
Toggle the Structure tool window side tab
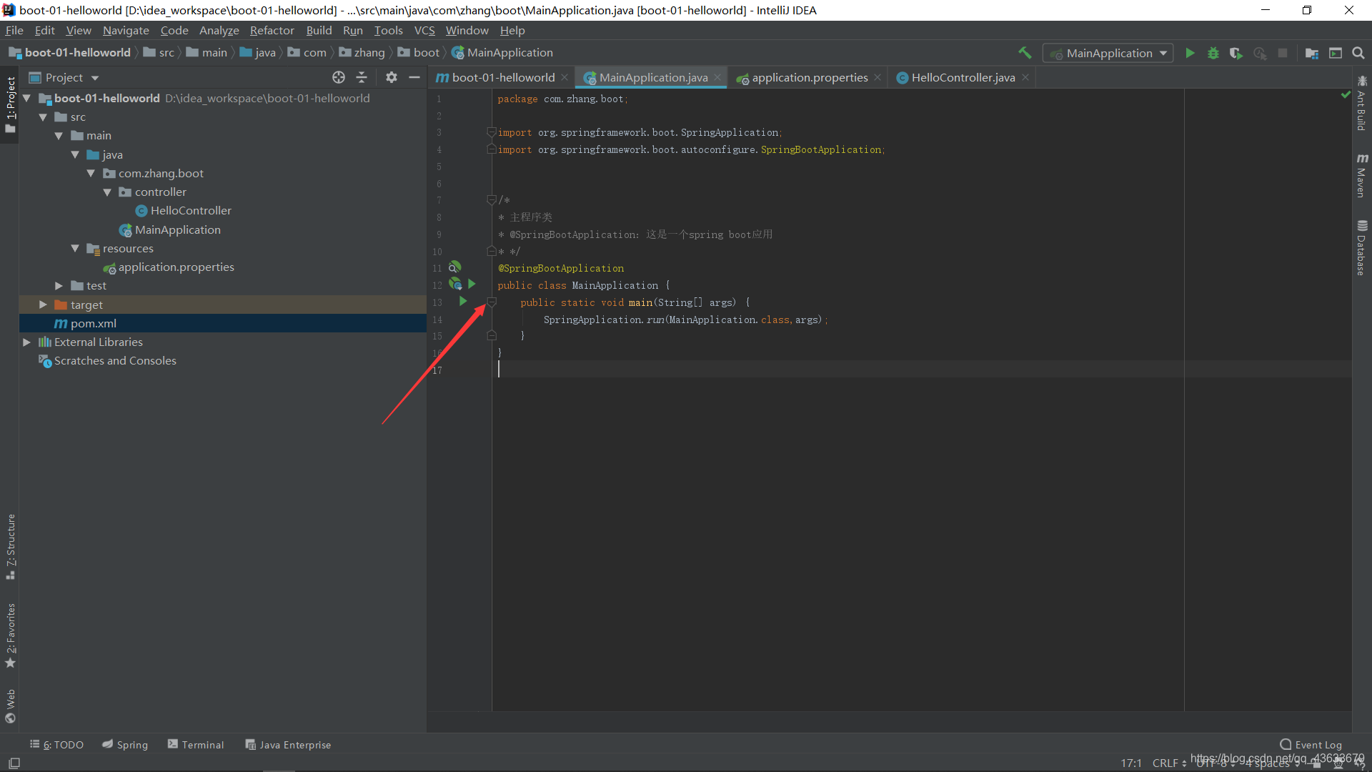point(10,547)
